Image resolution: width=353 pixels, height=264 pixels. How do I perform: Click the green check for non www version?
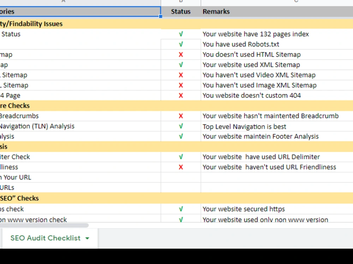pyautogui.click(x=181, y=220)
